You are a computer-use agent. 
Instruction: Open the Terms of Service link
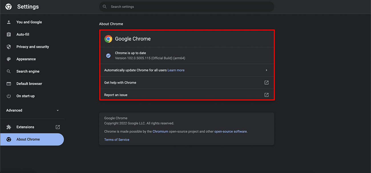click(117, 140)
